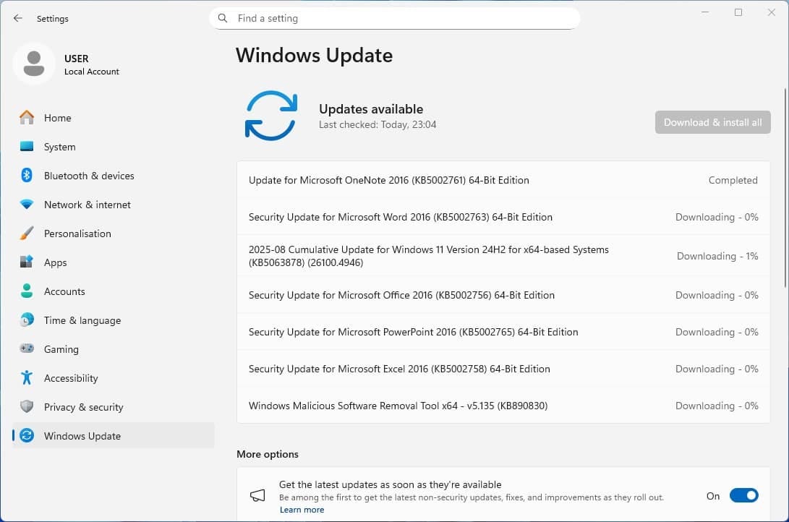Open the Accounts settings page
Screen dimensions: 789x522
coord(64,291)
